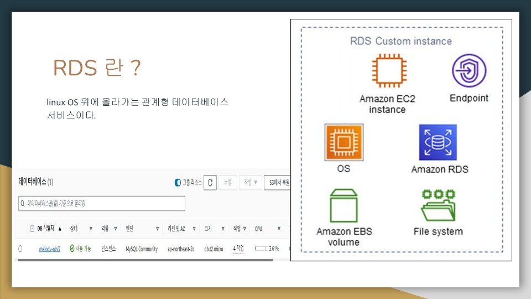
Task: Click the Amazon RDS label text
Action: [440, 169]
